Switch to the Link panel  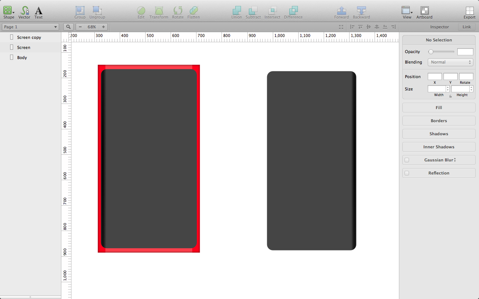tap(466, 27)
